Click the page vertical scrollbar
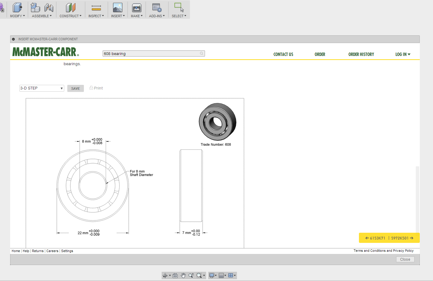The image size is (433, 281). (417, 200)
